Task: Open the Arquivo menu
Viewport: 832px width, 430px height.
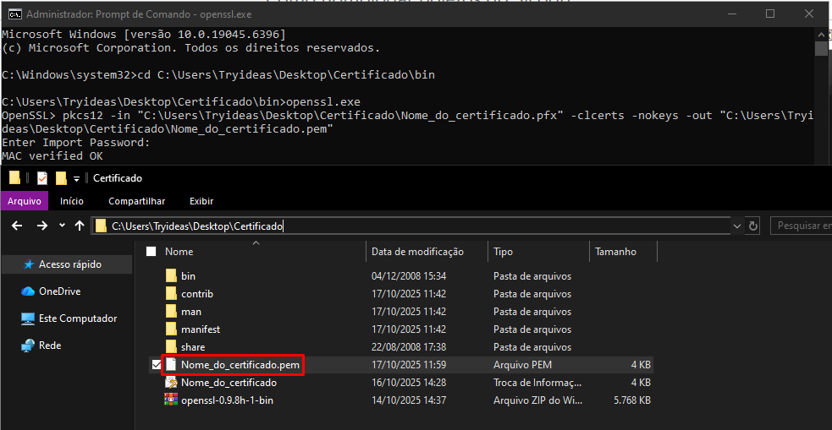Action: click(25, 201)
